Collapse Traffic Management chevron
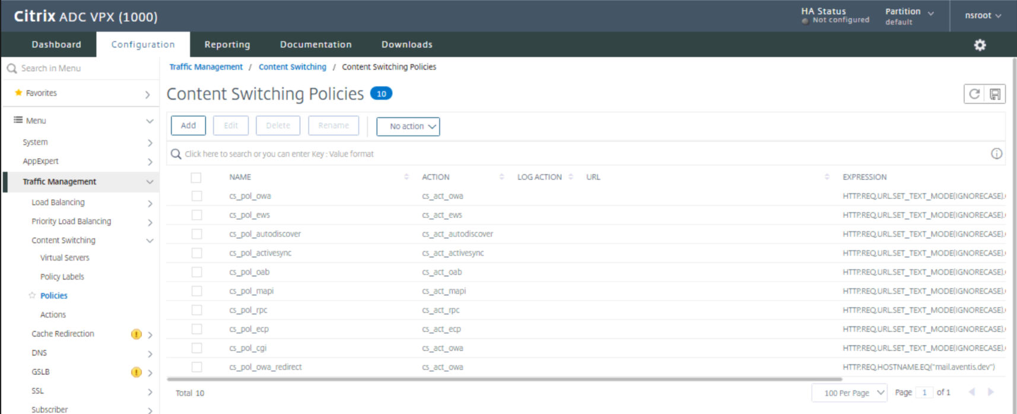 click(150, 182)
